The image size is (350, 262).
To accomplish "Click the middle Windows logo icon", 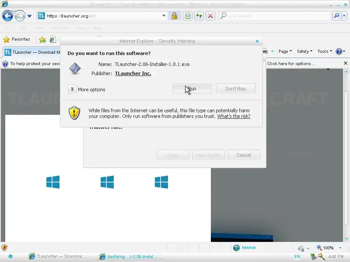I will [107, 182].
